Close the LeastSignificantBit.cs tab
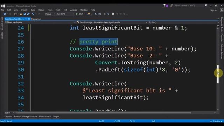This screenshot has width=224, height=126. (29, 19)
